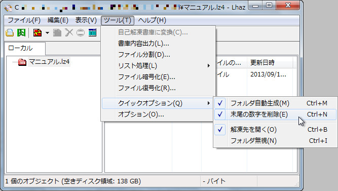Click the red and yellow compress toolbar icon
The width and height of the screenshot is (338, 191).
[x=37, y=33]
